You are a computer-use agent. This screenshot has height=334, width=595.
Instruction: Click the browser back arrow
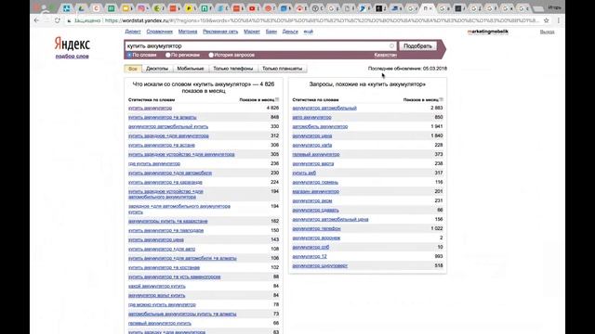(x=36, y=20)
